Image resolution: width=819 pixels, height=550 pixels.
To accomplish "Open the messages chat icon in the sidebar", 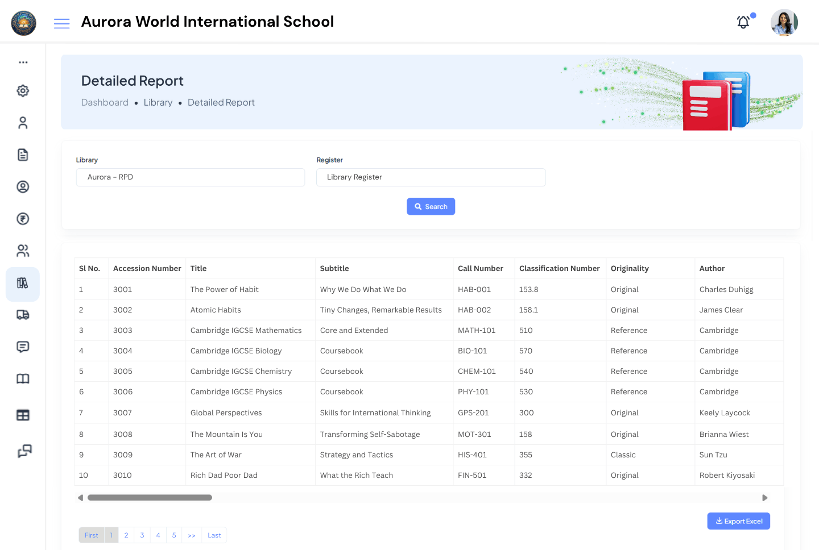I will (22, 347).
